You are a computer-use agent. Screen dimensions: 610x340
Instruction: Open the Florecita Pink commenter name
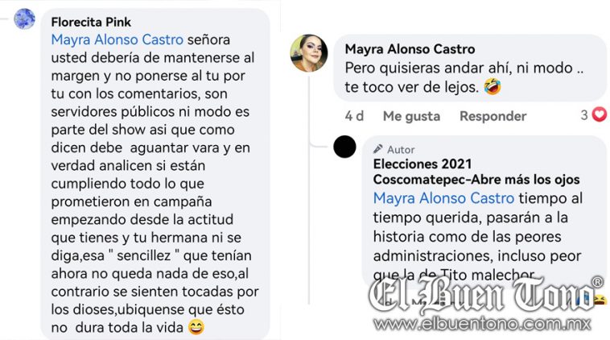coord(91,22)
